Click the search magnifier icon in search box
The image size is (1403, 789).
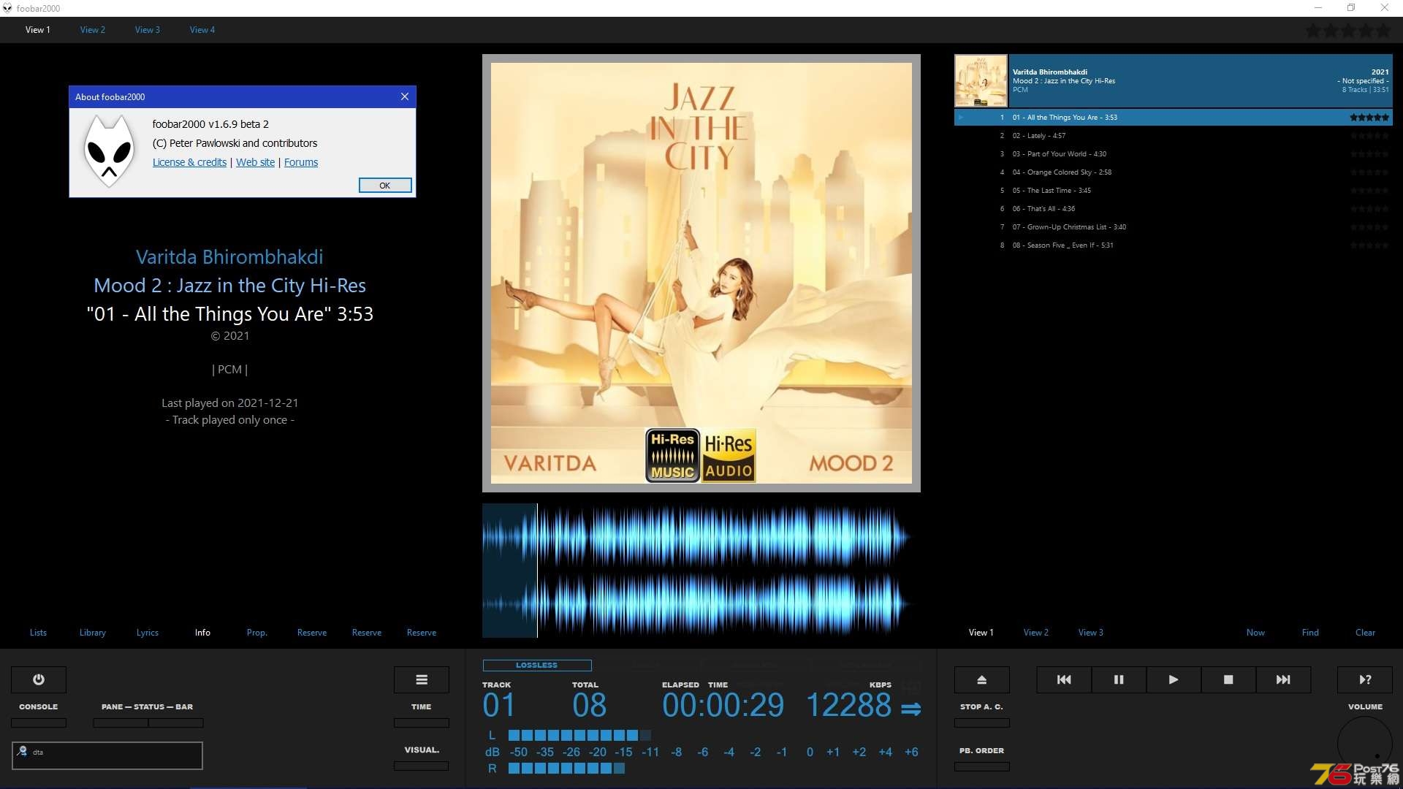[23, 751]
